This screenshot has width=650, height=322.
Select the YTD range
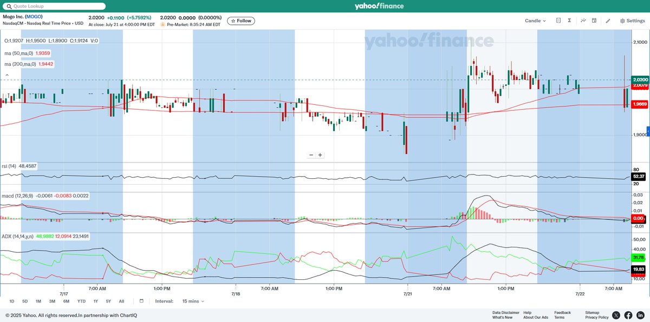81,301
